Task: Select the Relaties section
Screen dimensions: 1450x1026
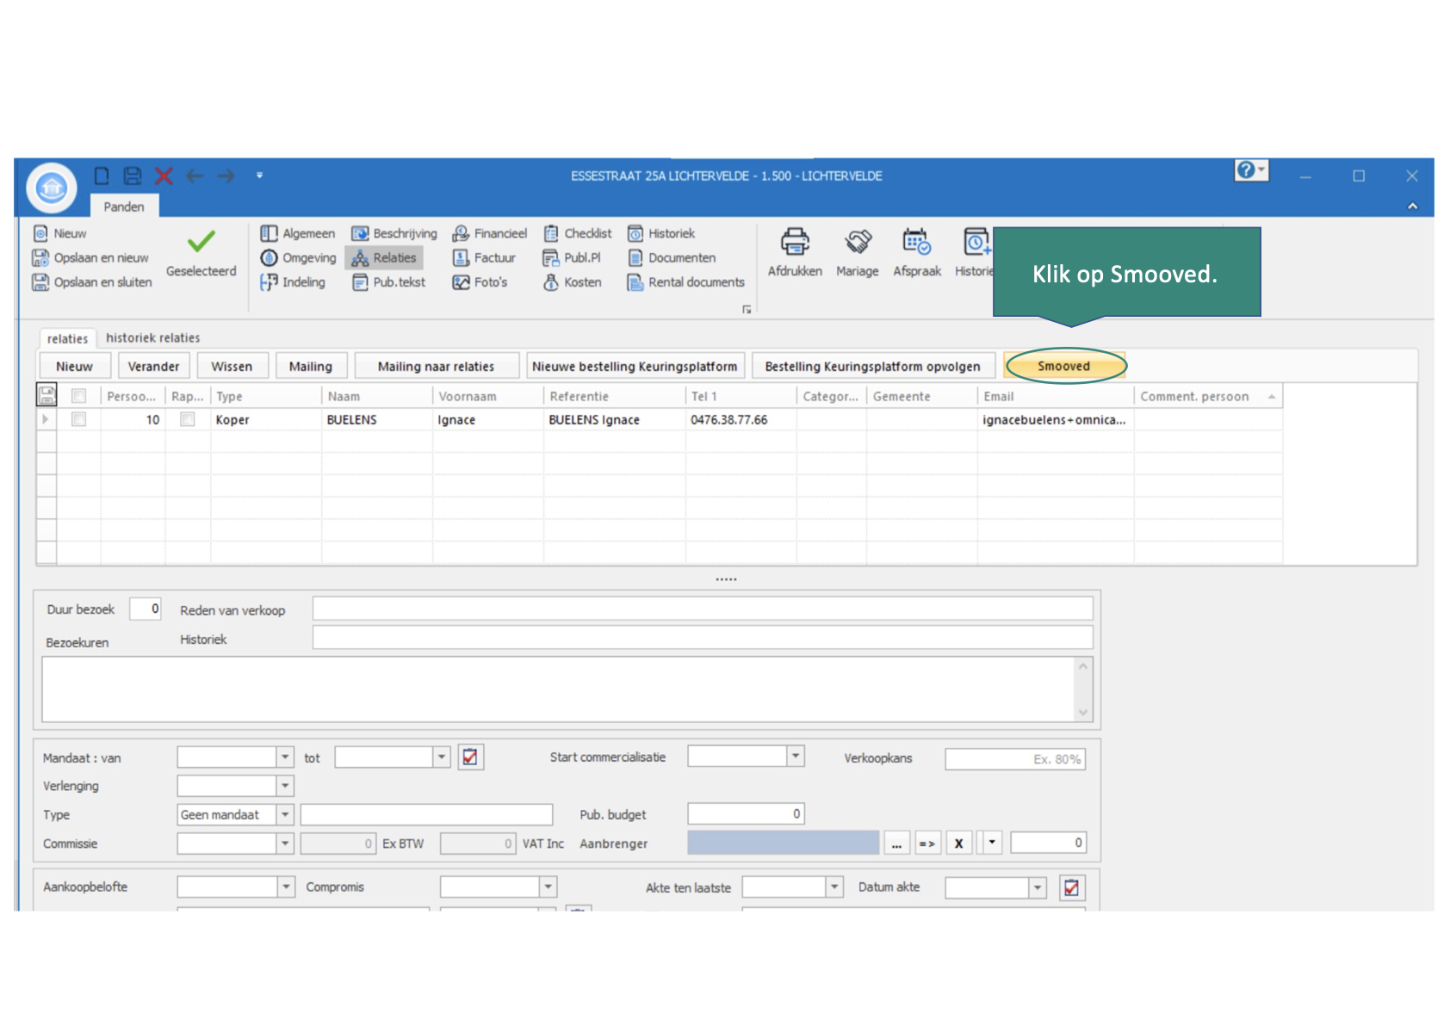Action: click(384, 257)
